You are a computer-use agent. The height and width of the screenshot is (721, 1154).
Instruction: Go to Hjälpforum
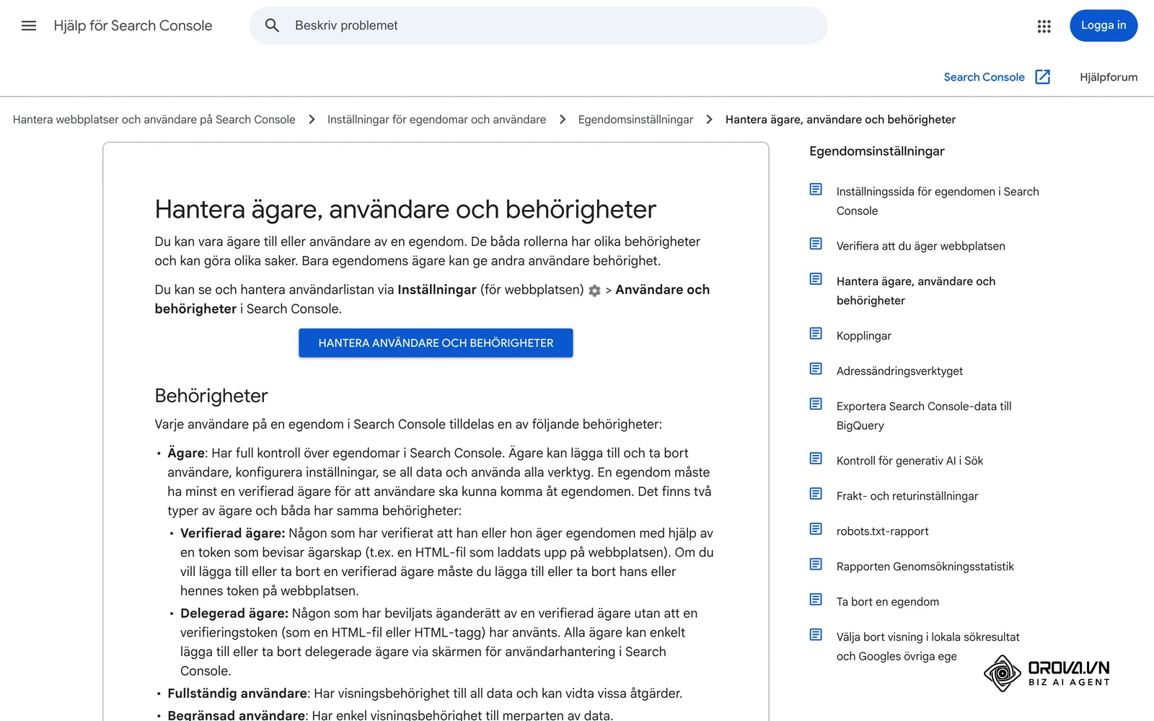[x=1109, y=77]
